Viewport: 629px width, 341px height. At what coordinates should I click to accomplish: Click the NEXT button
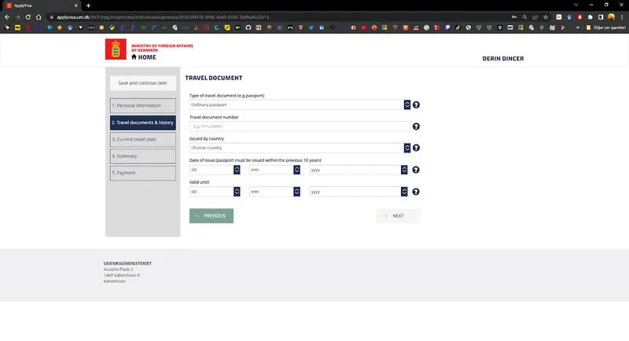click(x=399, y=216)
